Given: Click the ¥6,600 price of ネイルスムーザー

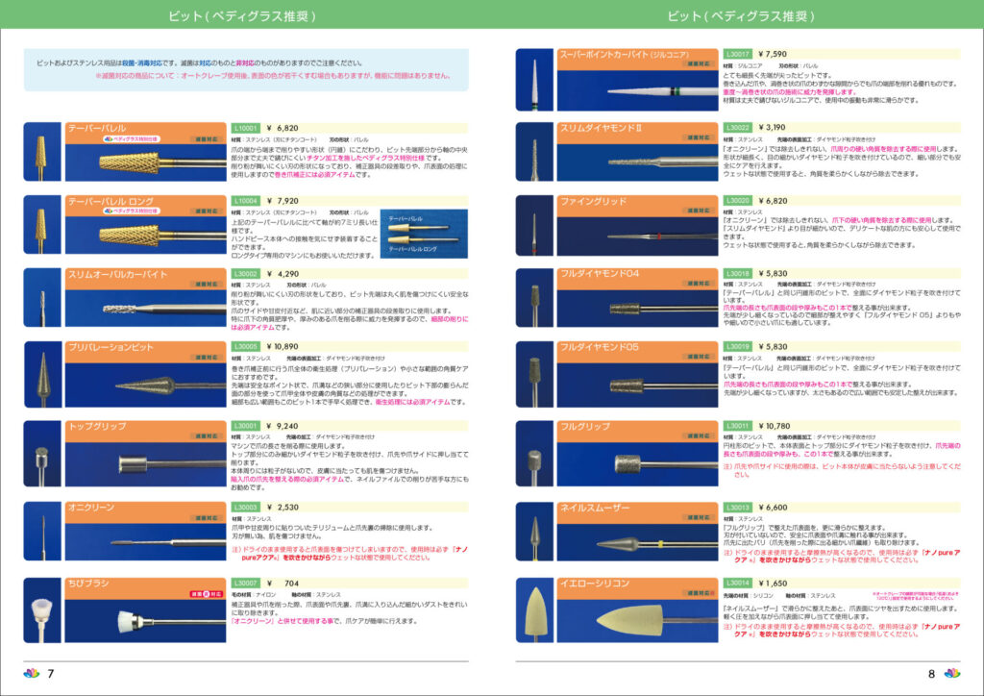Looking at the screenshot, I should click(x=773, y=507).
